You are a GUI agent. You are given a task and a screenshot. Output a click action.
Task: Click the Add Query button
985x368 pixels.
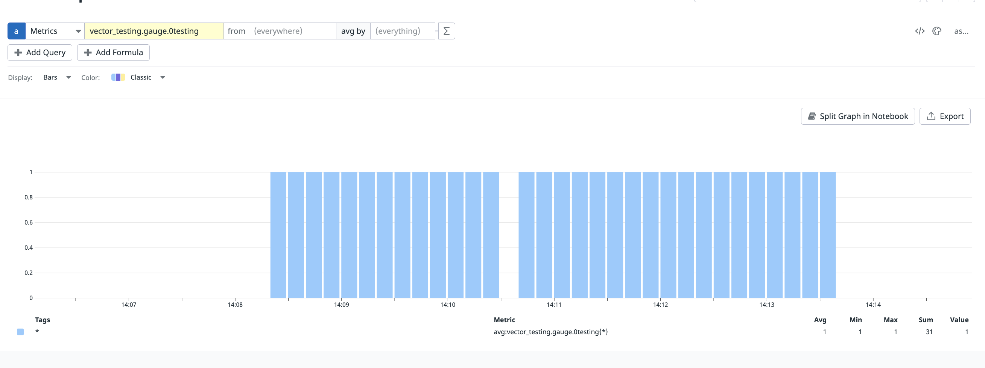(40, 52)
